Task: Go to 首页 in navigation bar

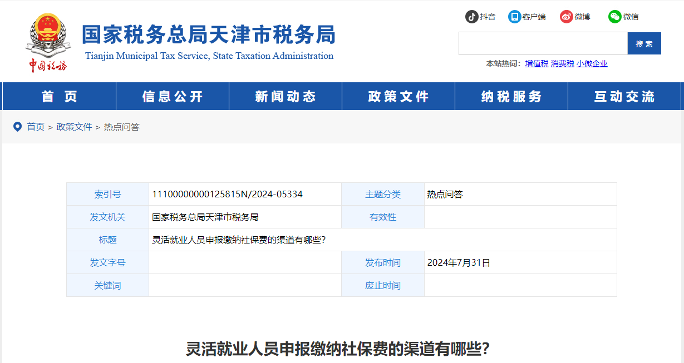Action: [x=59, y=96]
